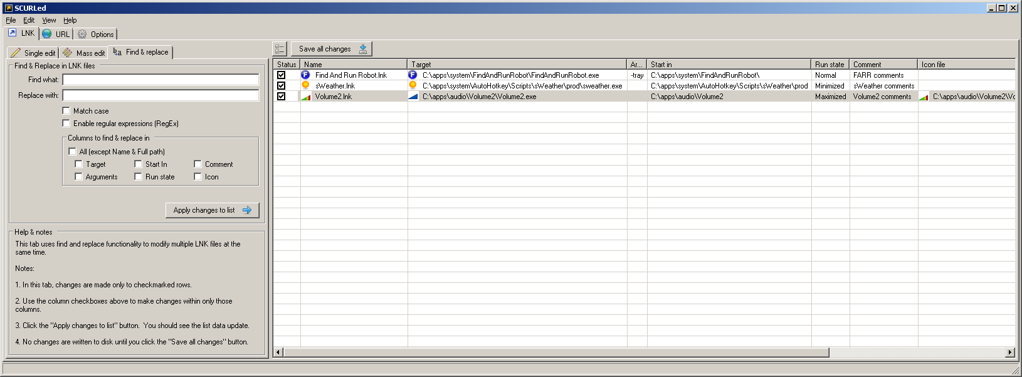Click the 'Normal' run state cell
The image size is (1022, 377).
coord(830,75)
